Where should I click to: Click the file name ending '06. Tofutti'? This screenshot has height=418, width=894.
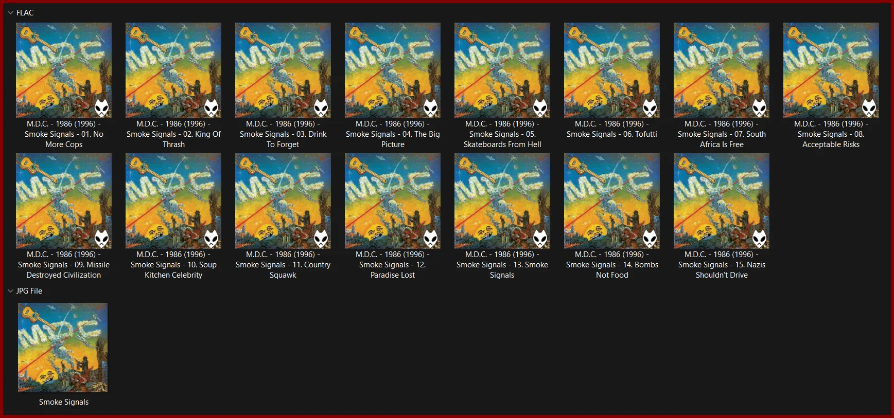612,129
